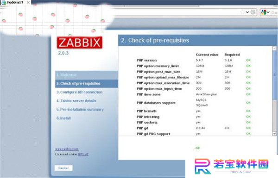
Task: Click OK status of the PHP version row
Action: click(248, 60)
